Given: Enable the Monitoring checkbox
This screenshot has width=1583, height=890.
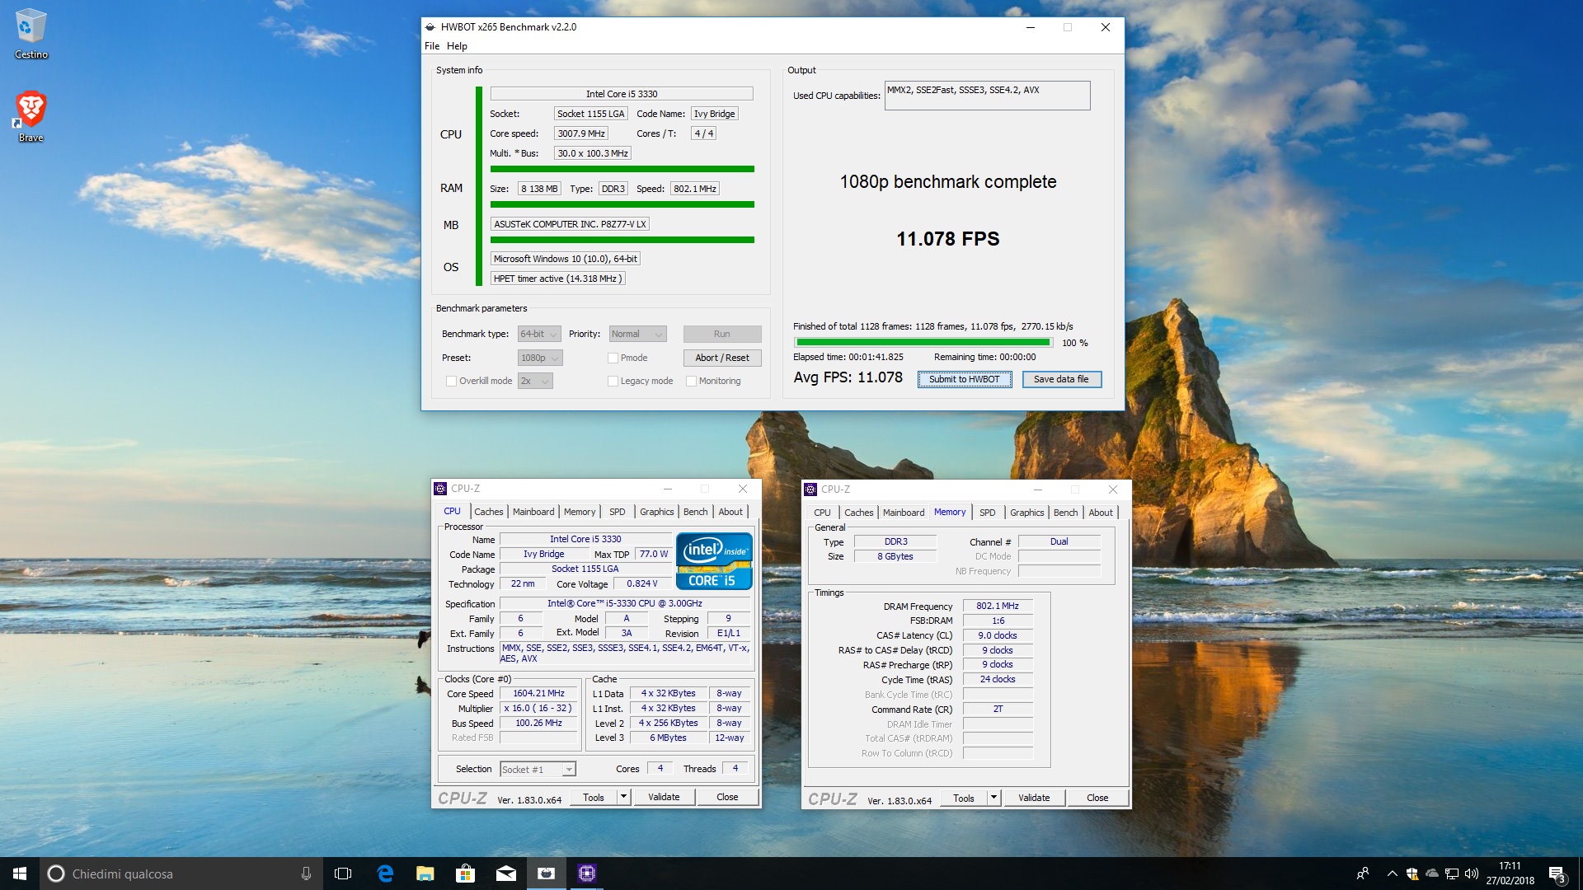Looking at the screenshot, I should pos(691,381).
